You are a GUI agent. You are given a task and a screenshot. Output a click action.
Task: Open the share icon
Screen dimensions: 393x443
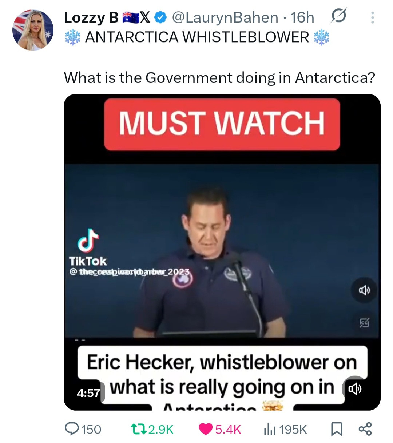click(x=365, y=429)
